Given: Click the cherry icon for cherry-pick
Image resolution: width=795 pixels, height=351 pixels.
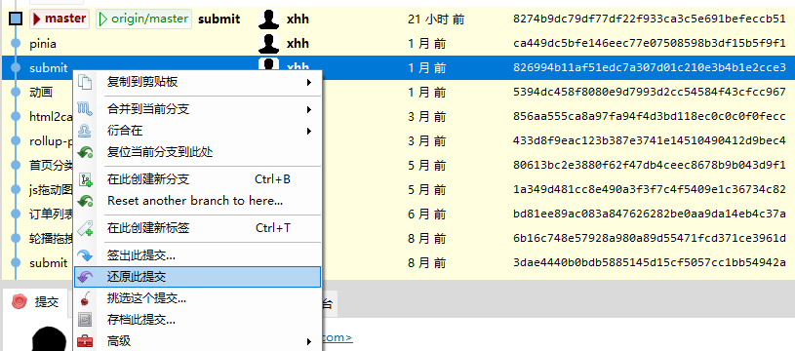Looking at the screenshot, I should [85, 298].
